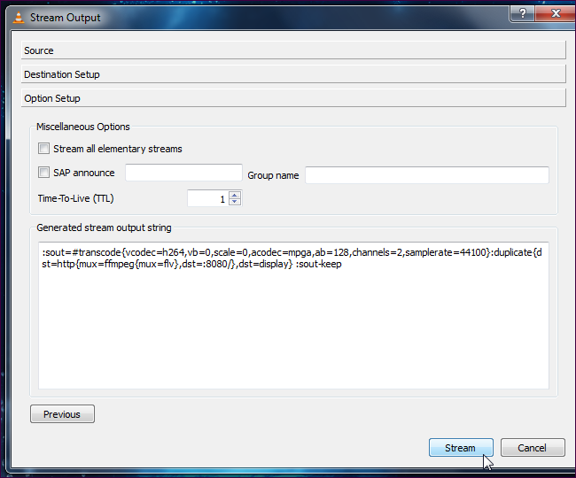Expand the Source section
Viewport: 576px width, 478px height.
[x=293, y=50]
